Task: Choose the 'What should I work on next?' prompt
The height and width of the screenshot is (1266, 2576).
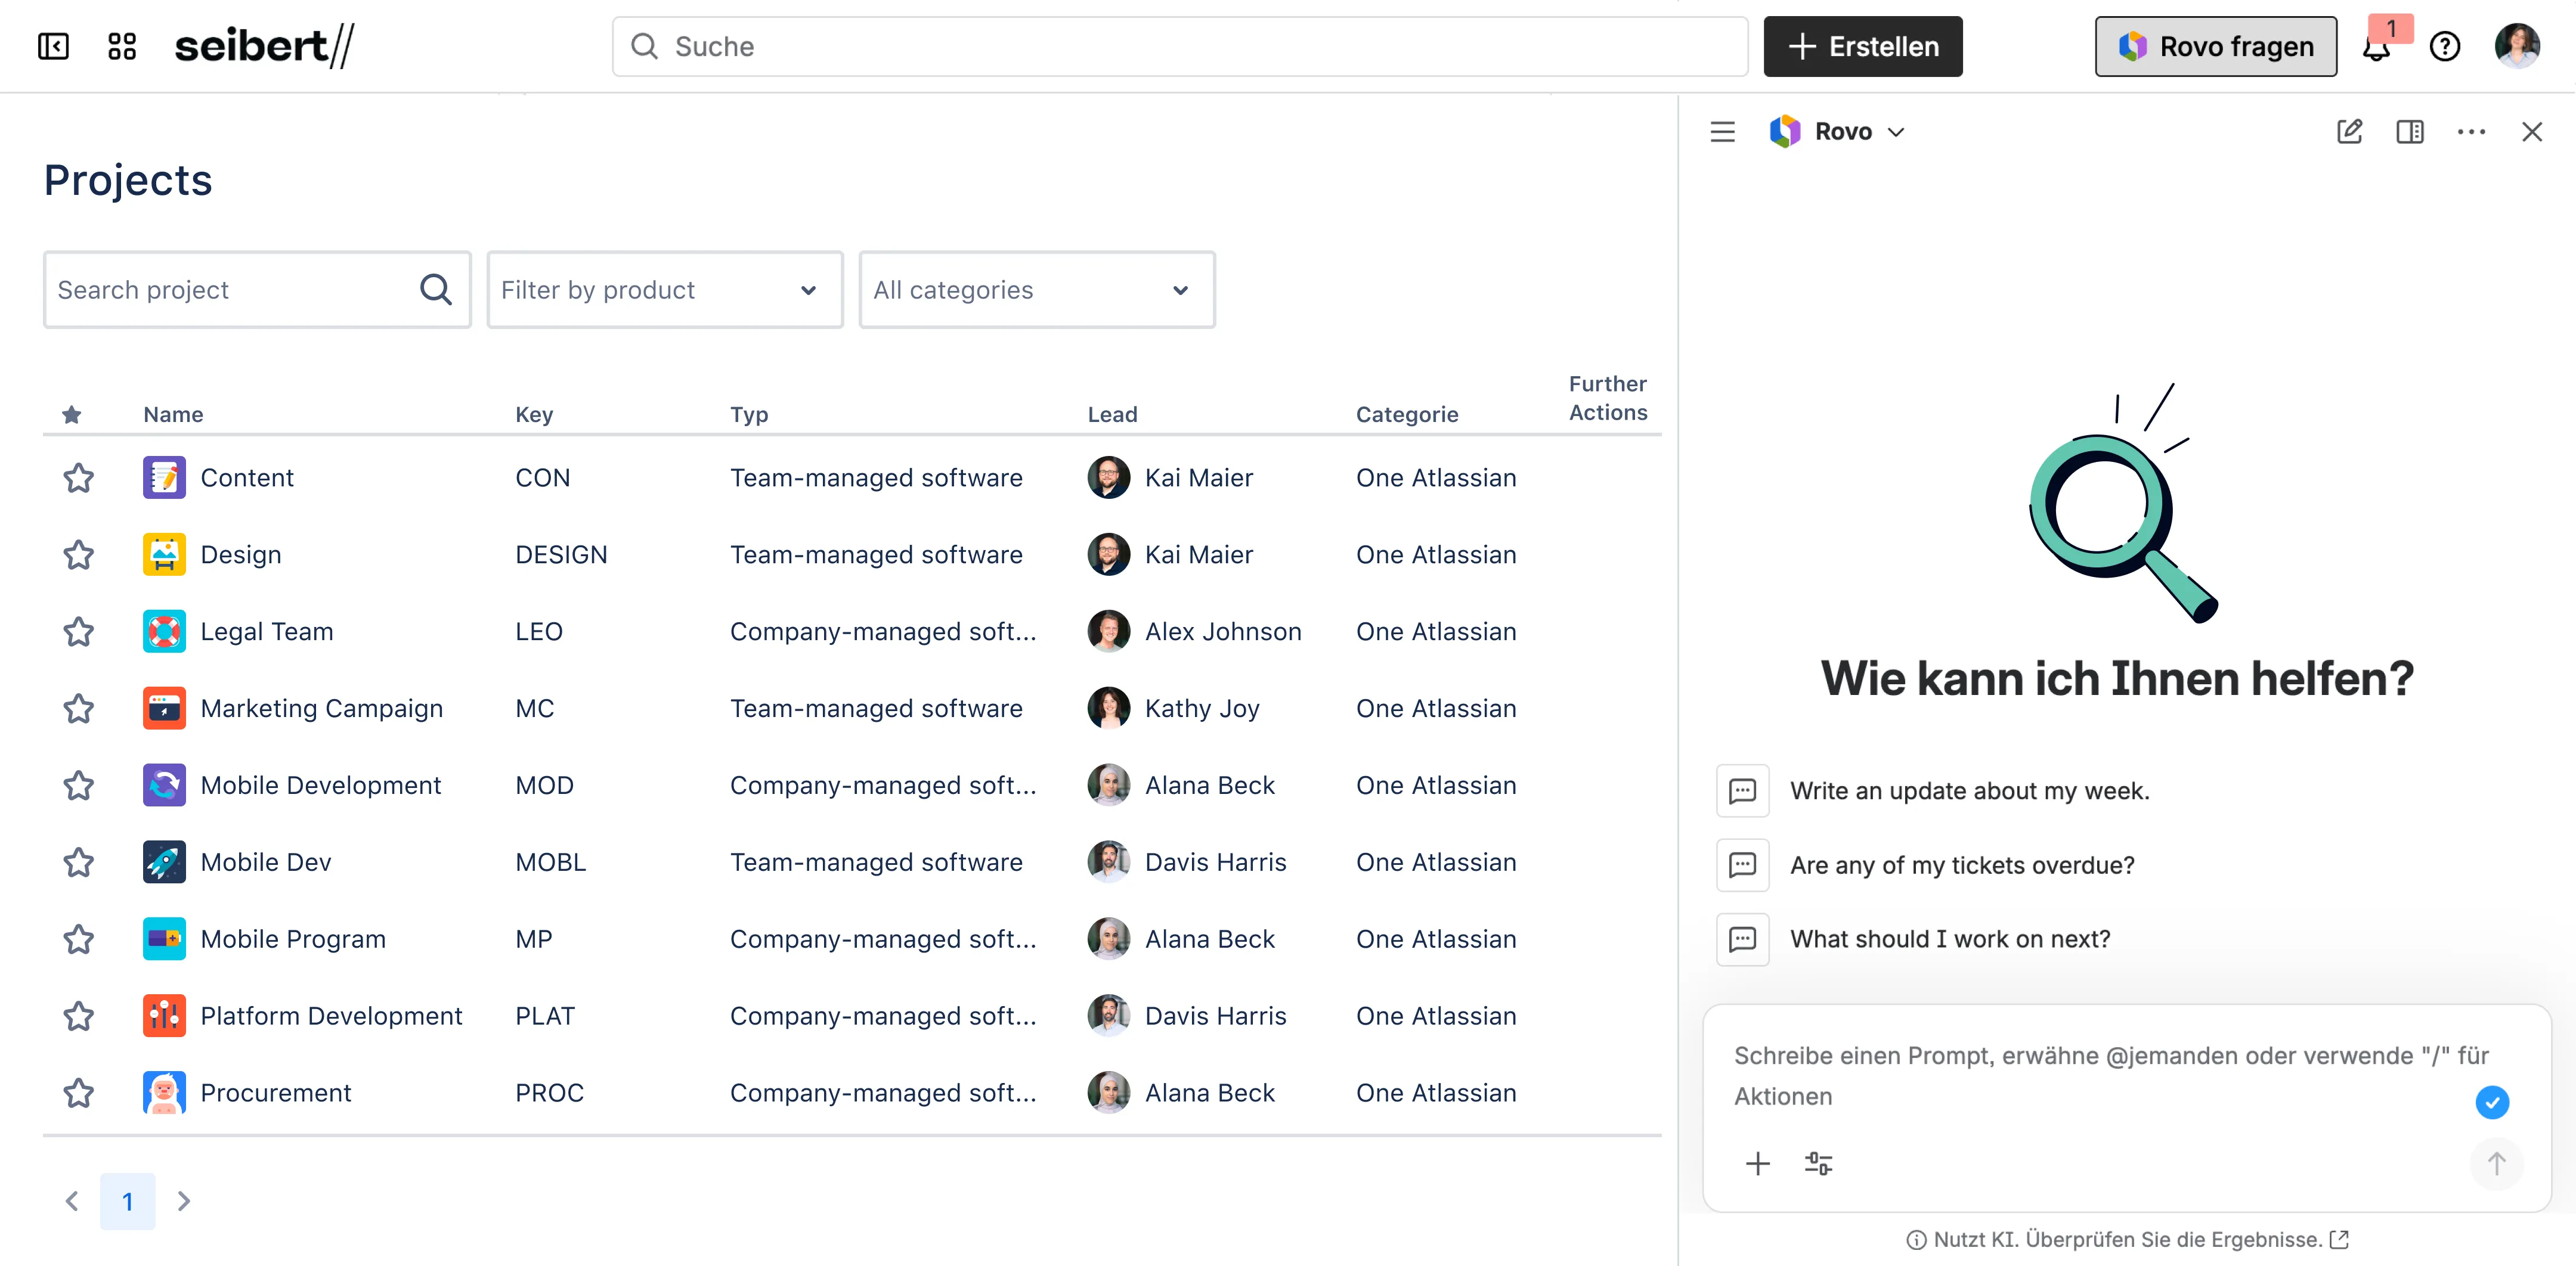Action: (x=1949, y=939)
